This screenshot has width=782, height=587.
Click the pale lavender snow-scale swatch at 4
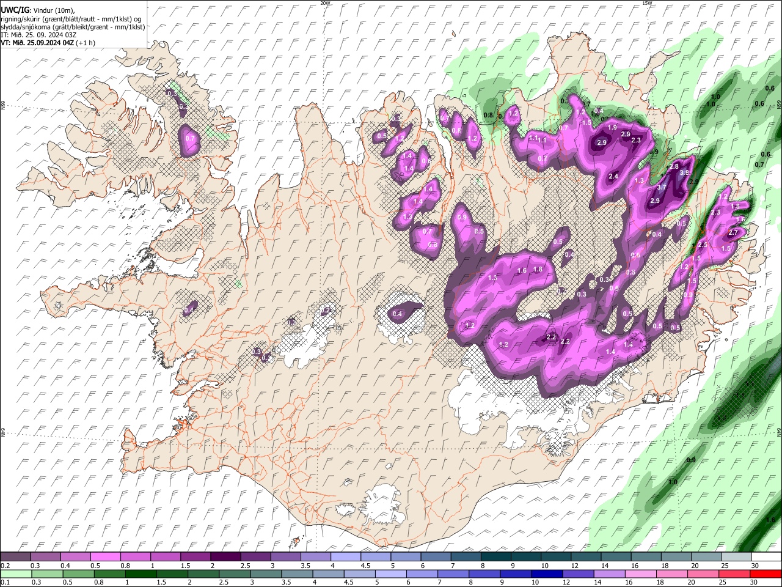point(345,556)
